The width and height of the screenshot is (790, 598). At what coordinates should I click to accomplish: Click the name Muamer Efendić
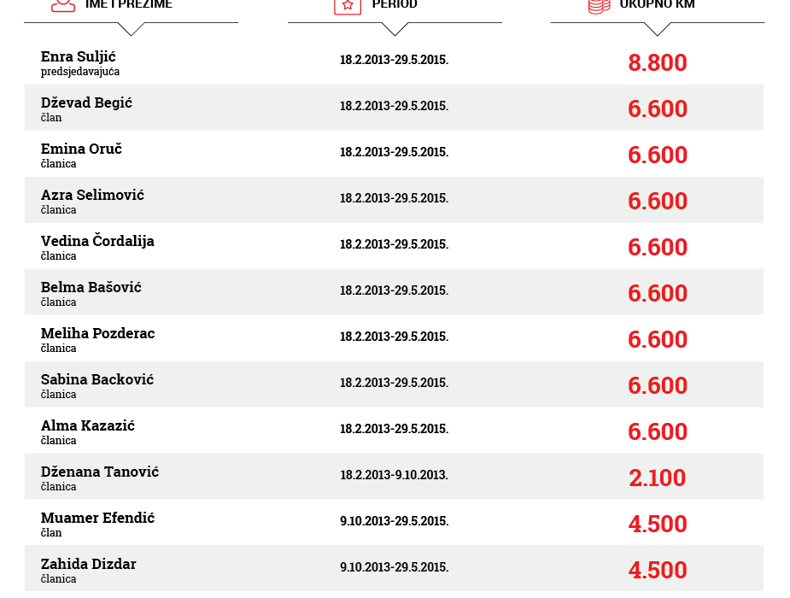coord(97,518)
